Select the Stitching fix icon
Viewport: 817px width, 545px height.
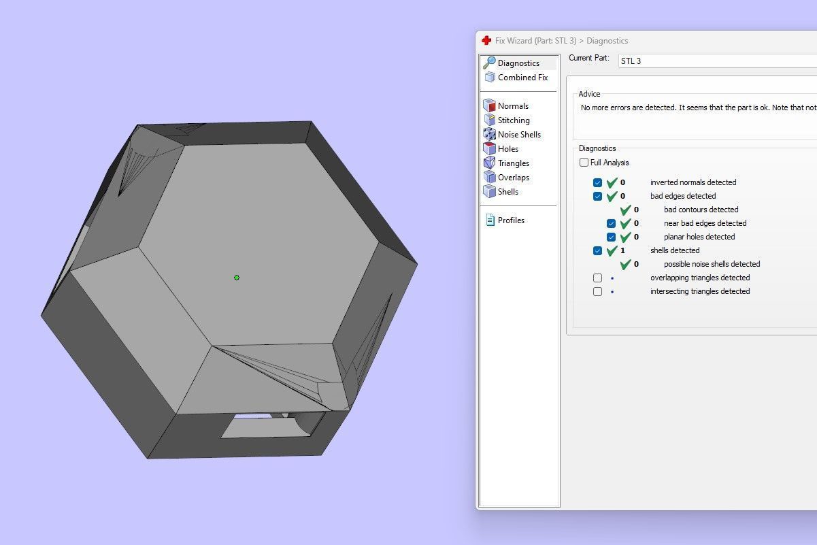[x=489, y=120]
